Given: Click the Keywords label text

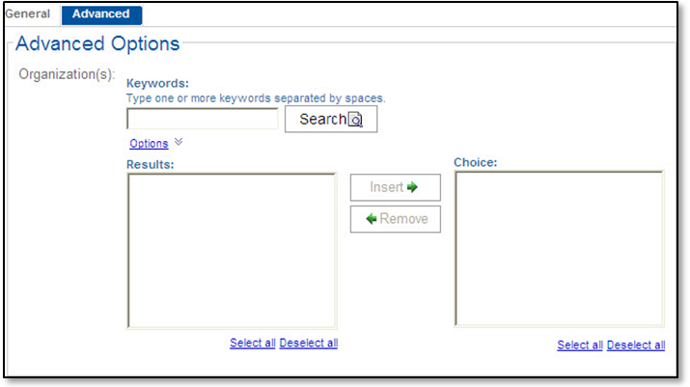Looking at the screenshot, I should pyautogui.click(x=157, y=83).
